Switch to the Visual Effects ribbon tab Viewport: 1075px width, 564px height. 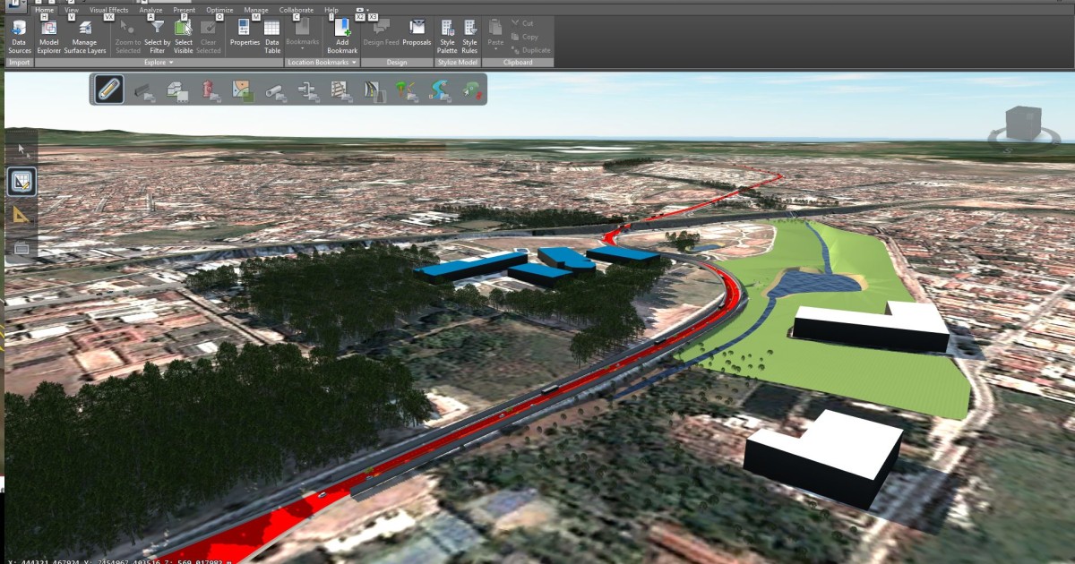(108, 10)
